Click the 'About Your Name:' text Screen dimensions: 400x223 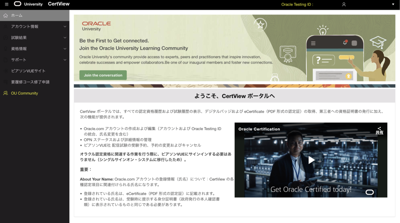click(x=97, y=179)
